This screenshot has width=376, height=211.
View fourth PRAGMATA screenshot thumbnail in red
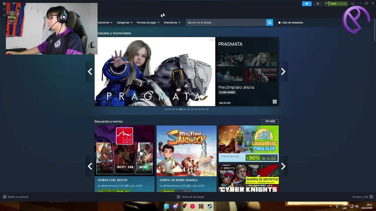pos(261,75)
